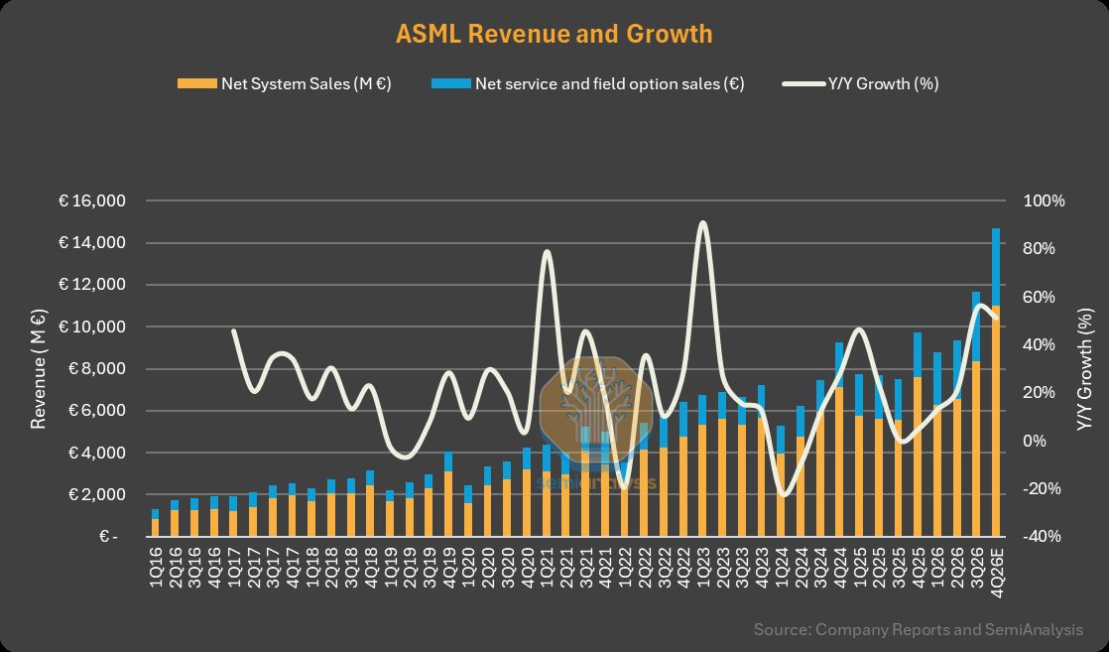The width and height of the screenshot is (1109, 652).
Task: Click the 0% growth axis label
Action: tap(1036, 441)
